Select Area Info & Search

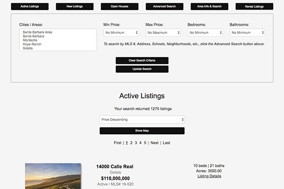click(209, 7)
